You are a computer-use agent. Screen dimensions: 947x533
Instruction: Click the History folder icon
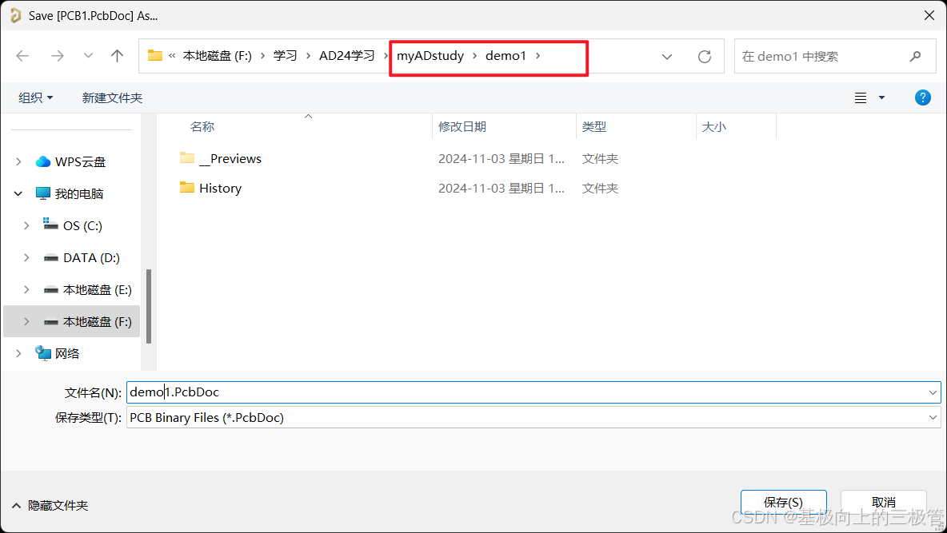[187, 188]
